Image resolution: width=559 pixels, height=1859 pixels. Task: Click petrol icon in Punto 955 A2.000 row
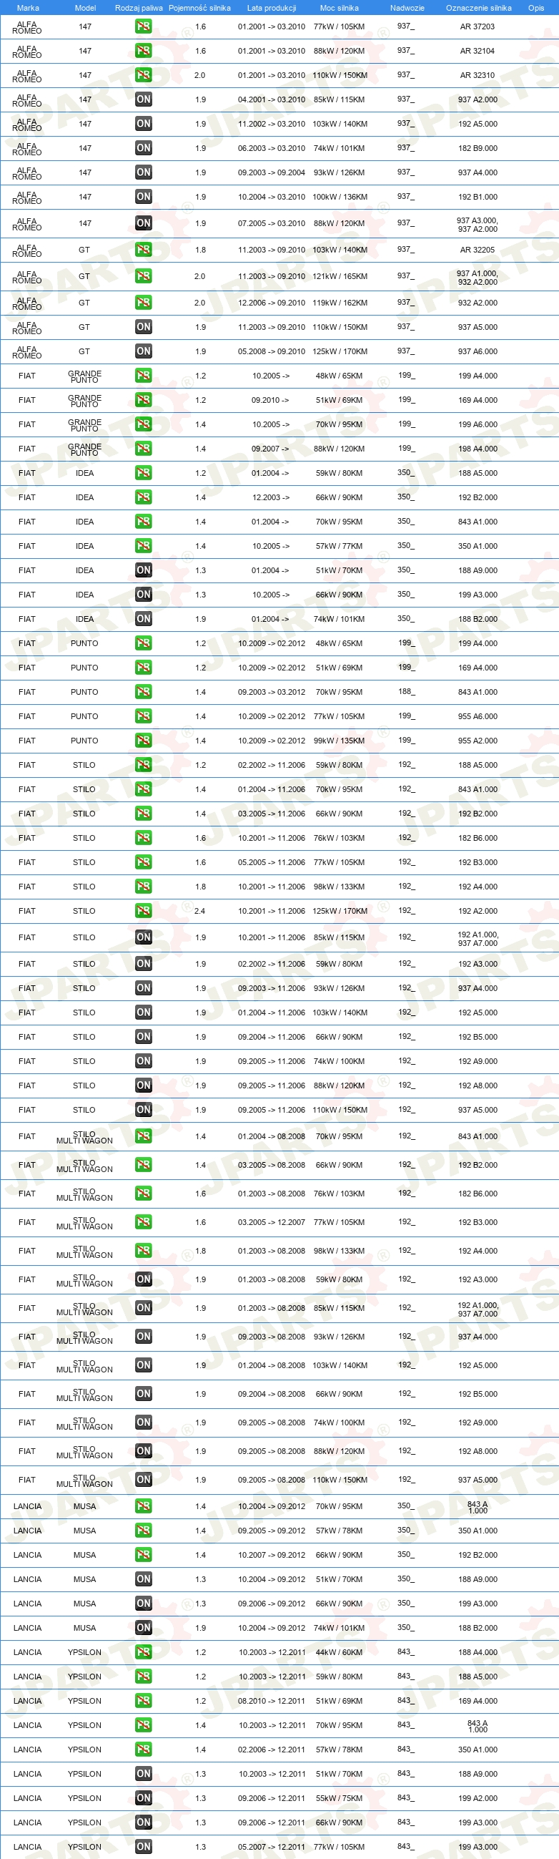[144, 741]
